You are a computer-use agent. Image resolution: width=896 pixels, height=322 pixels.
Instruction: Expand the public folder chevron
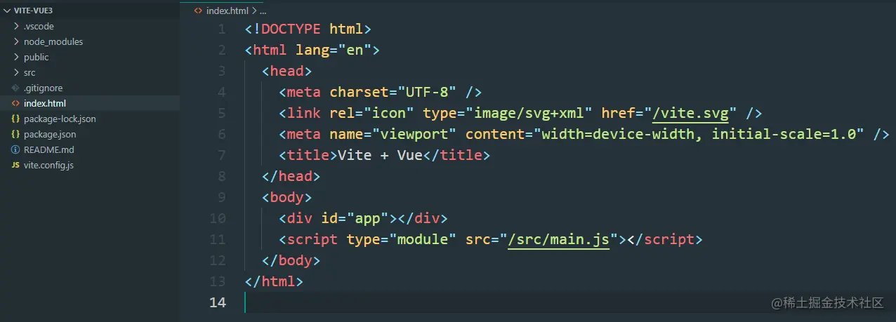coord(16,57)
